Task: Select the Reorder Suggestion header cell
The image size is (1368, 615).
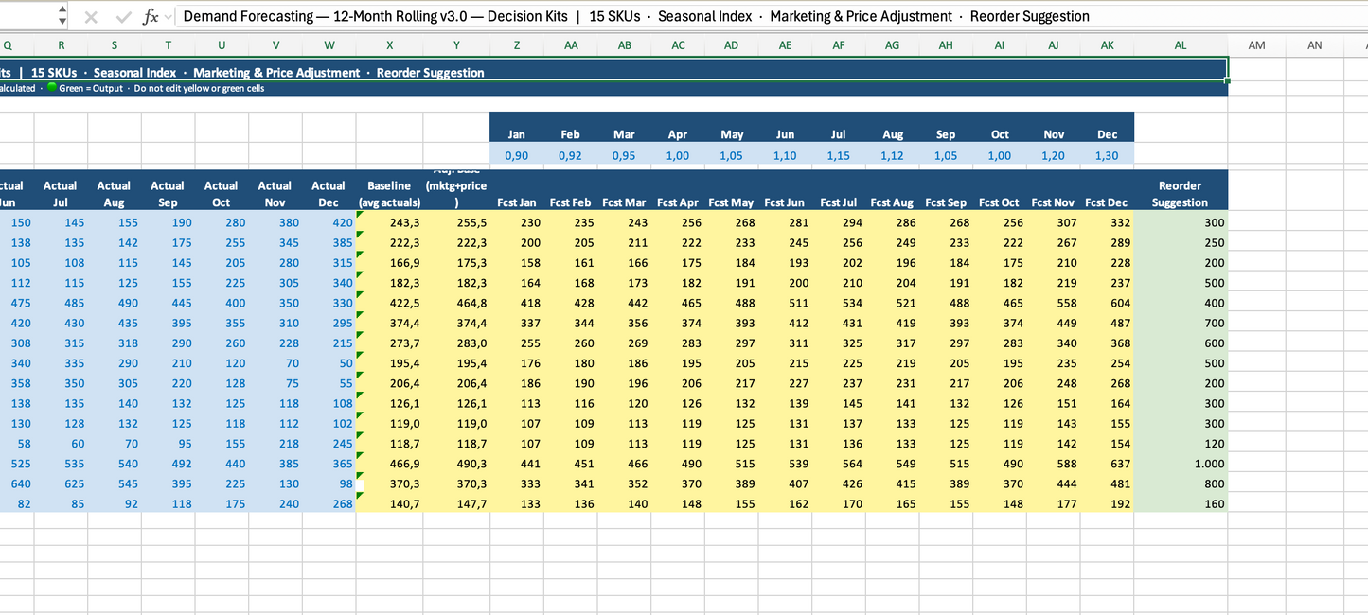Action: coord(1180,194)
